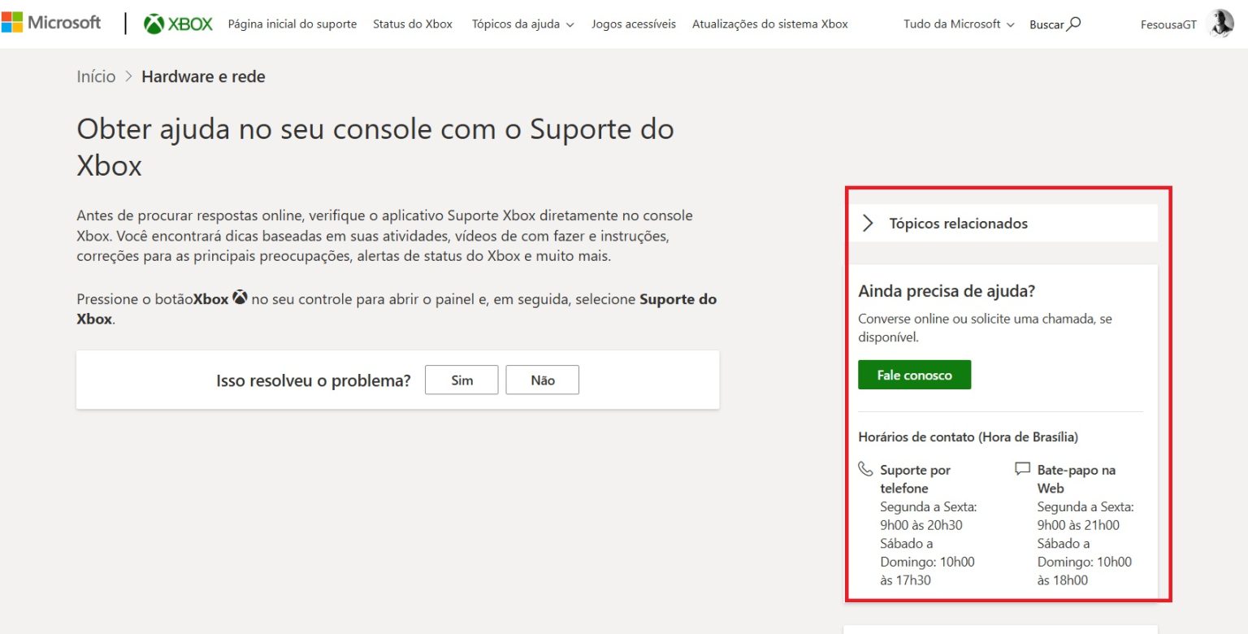Click the Hardware e rede breadcrumb
The height and width of the screenshot is (634, 1248).
203,76
